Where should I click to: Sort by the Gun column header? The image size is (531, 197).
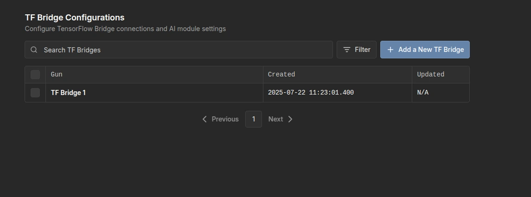tap(57, 75)
